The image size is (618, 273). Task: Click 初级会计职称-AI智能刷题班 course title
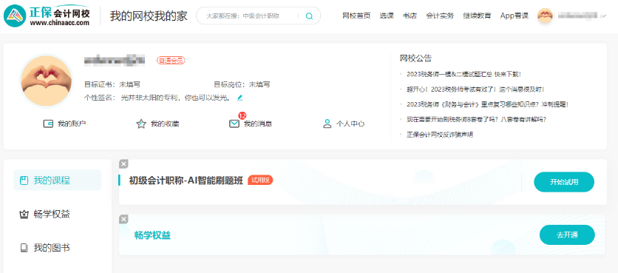pos(186,181)
